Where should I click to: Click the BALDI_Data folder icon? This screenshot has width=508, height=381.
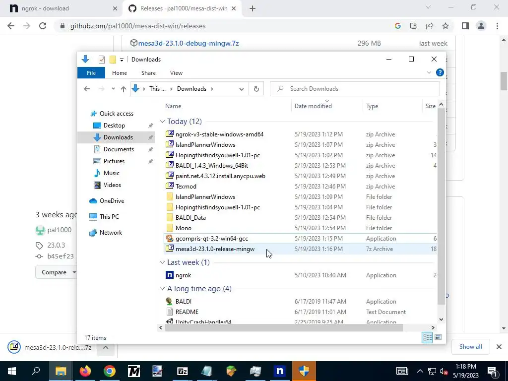click(x=170, y=217)
